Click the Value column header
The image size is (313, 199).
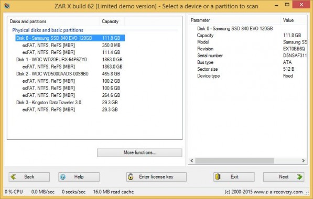pyautogui.click(x=294, y=20)
